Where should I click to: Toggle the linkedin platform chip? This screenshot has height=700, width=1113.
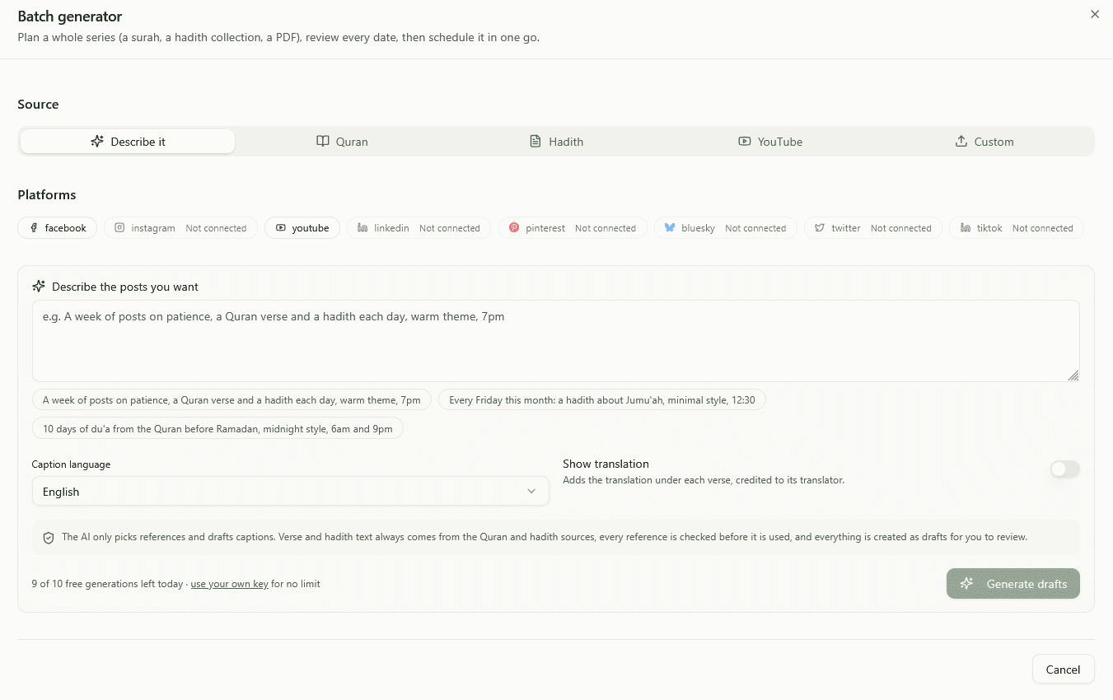click(419, 228)
